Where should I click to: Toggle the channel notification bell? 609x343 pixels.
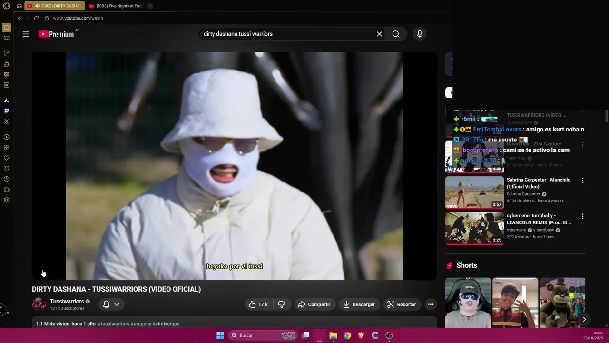pyautogui.click(x=106, y=304)
